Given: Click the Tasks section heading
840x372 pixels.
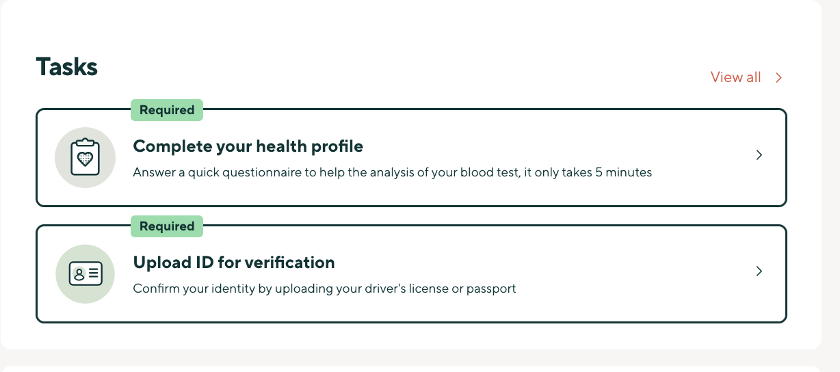Looking at the screenshot, I should [66, 66].
